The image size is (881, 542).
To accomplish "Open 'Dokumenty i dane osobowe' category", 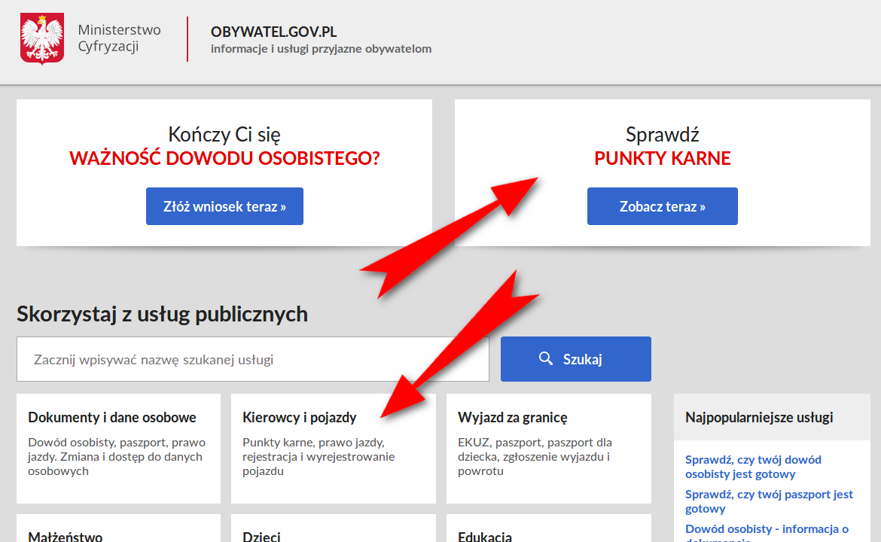I will (111, 417).
